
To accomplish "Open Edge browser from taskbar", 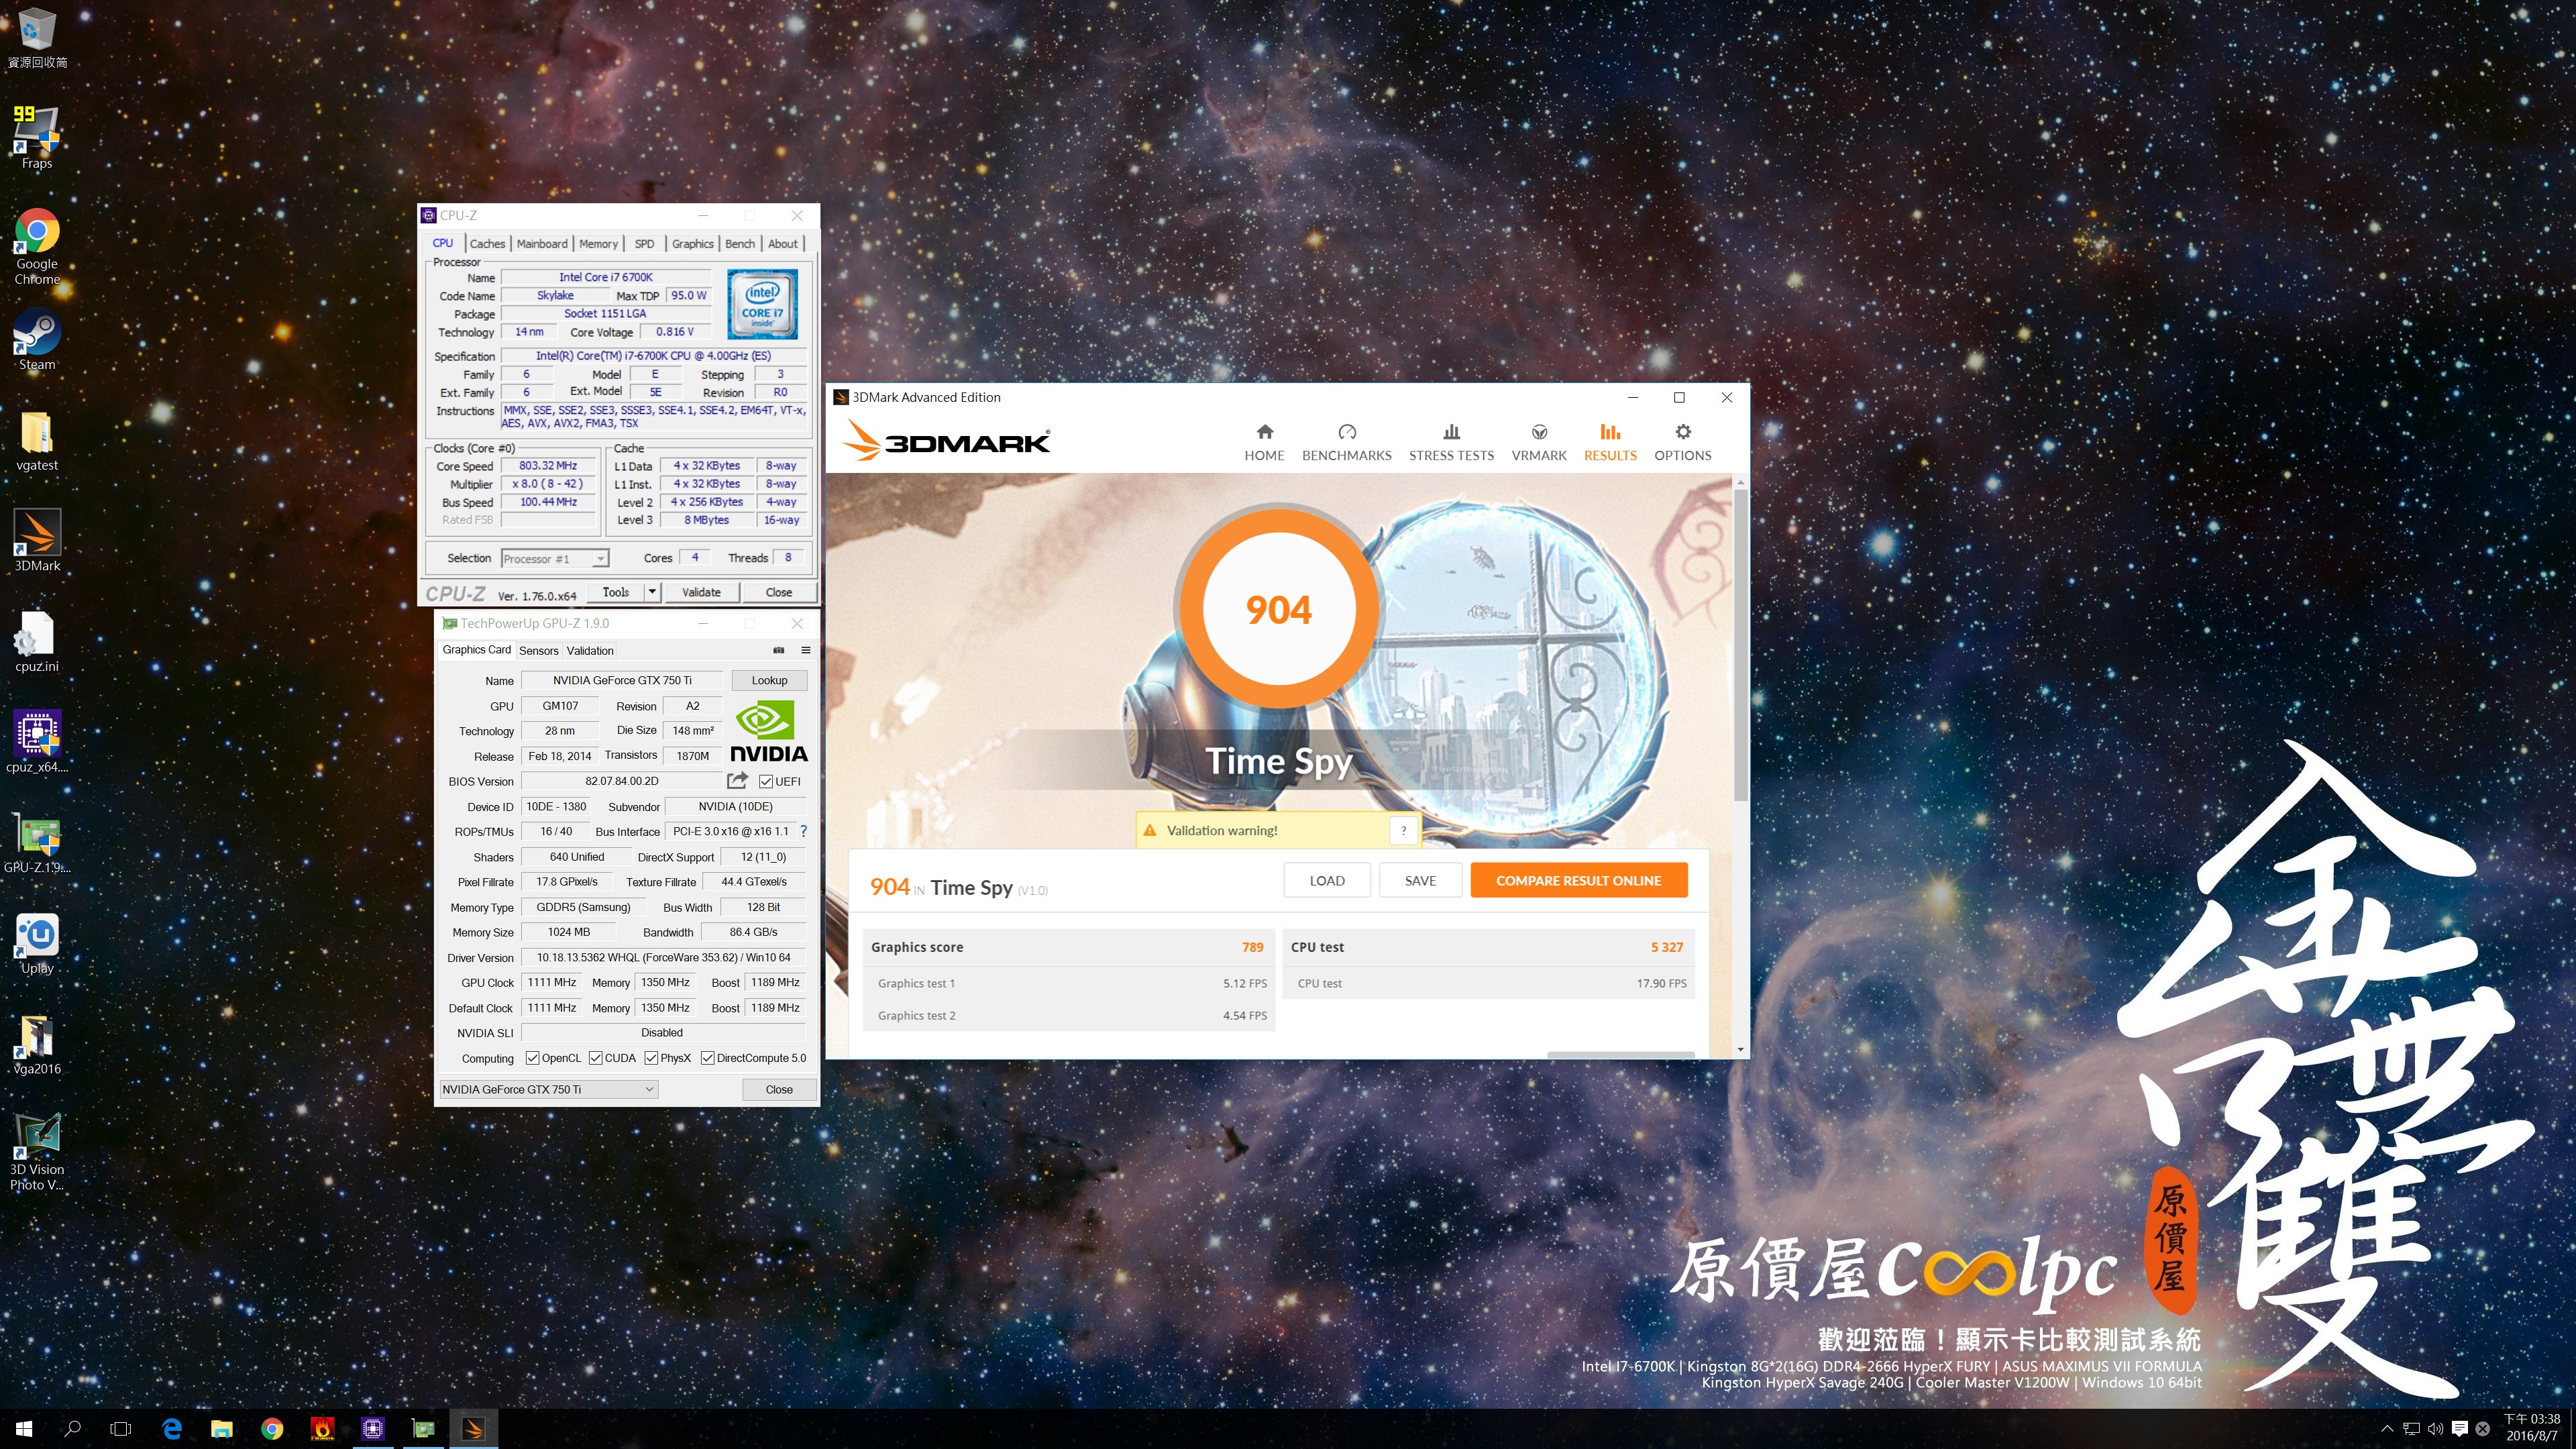I will tap(172, 1429).
